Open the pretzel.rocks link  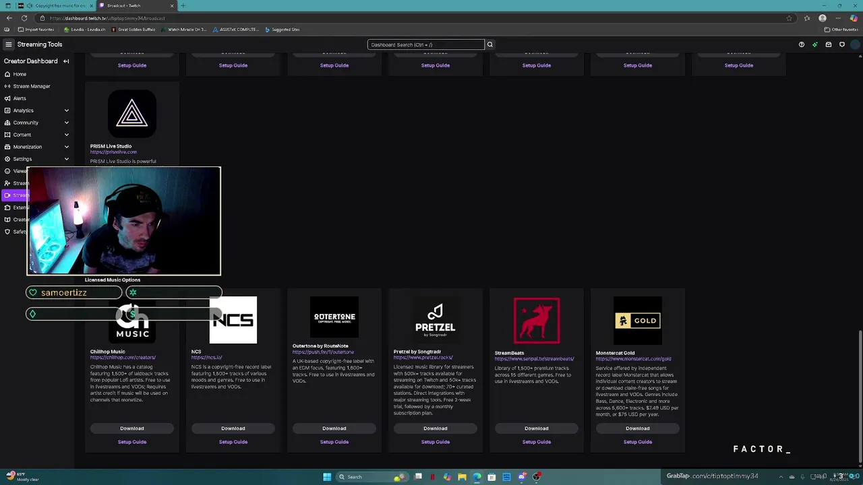pyautogui.click(x=423, y=358)
